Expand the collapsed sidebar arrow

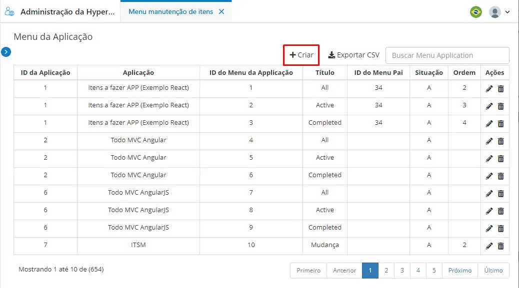pos(6,52)
